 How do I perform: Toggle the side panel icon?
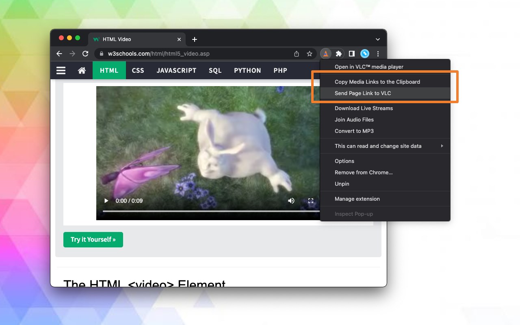click(x=352, y=54)
